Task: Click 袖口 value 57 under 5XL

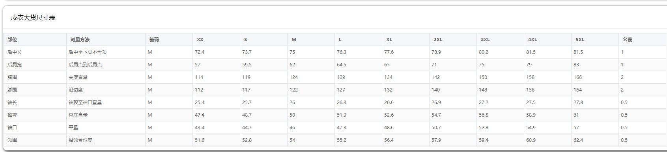Action: click(576, 128)
